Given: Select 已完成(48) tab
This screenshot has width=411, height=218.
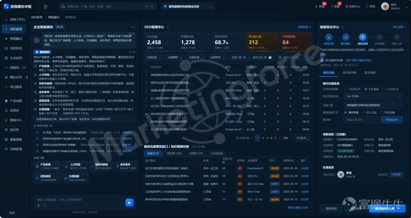Looking at the screenshot, I should coord(217,153).
